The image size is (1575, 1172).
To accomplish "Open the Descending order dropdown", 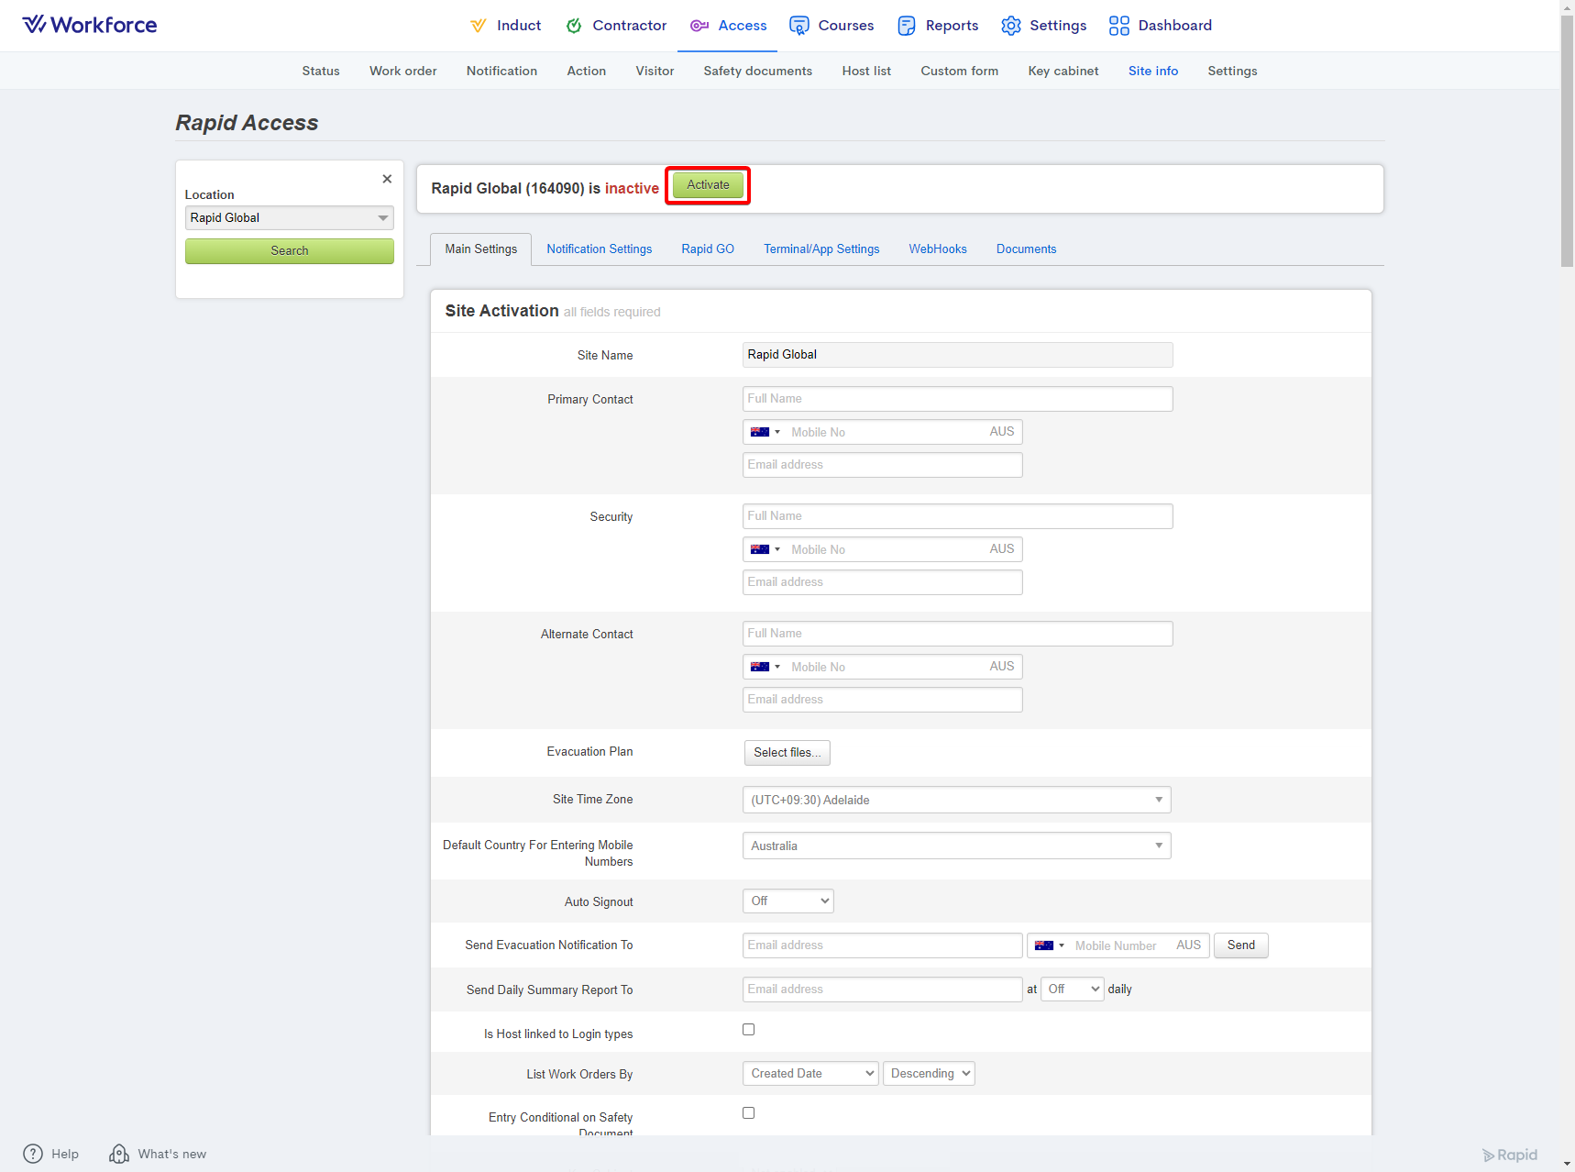I will [929, 1074].
